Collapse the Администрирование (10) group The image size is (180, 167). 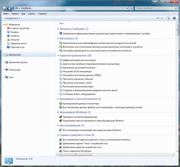pos(58,56)
